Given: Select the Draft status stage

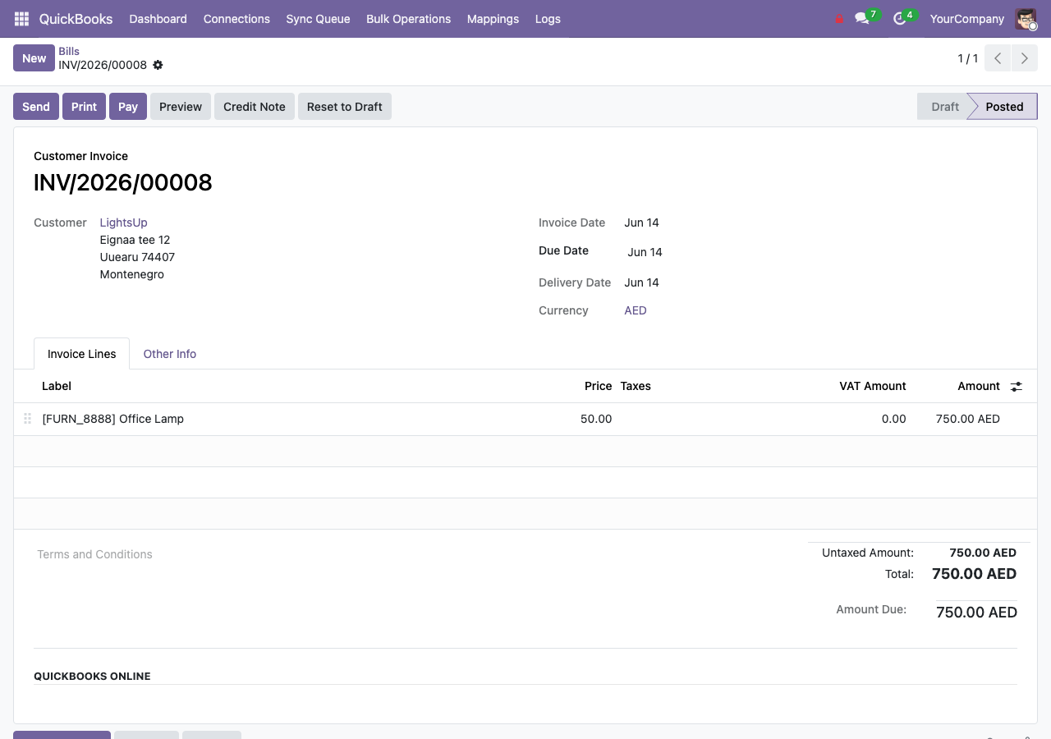Looking at the screenshot, I should point(944,107).
